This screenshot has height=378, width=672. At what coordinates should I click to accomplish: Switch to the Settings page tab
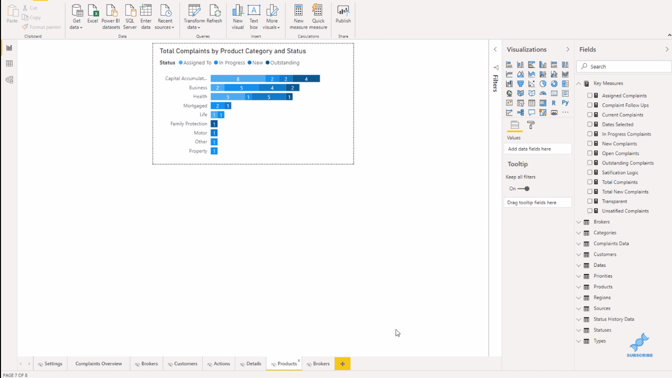pyautogui.click(x=50, y=364)
